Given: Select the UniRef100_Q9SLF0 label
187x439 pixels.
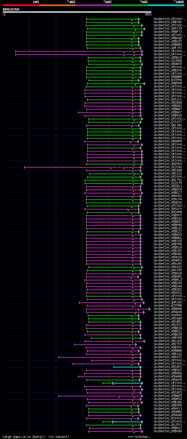Looking at the screenshot, I should coord(168,209).
